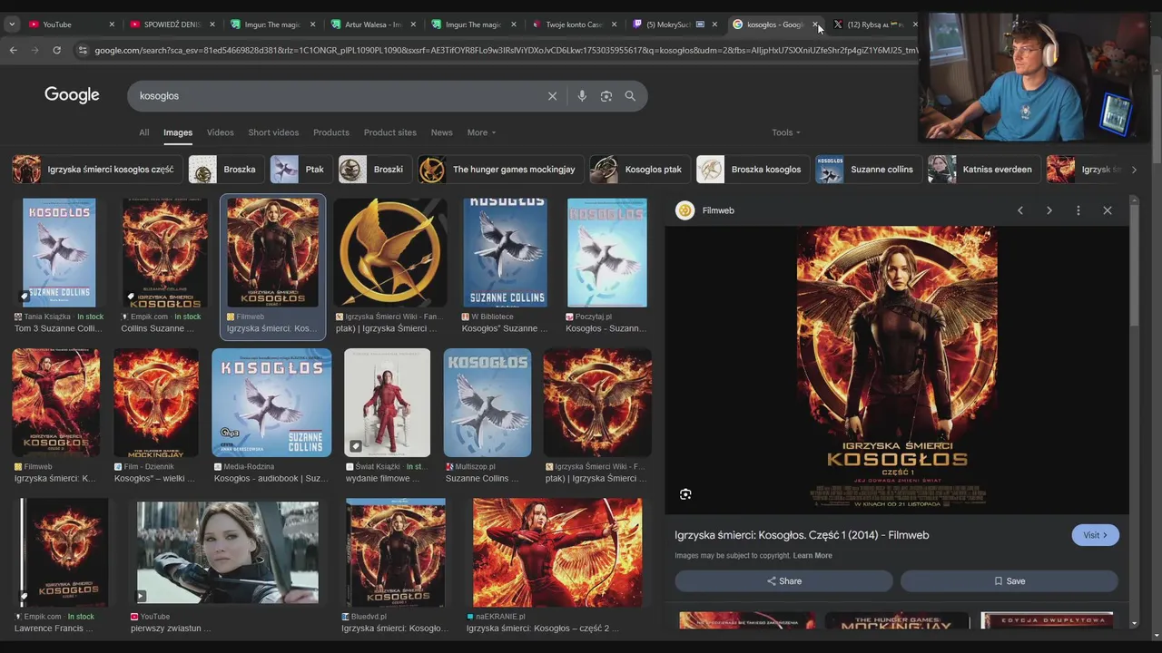Select the Broszka kosogłos chip

click(x=751, y=170)
